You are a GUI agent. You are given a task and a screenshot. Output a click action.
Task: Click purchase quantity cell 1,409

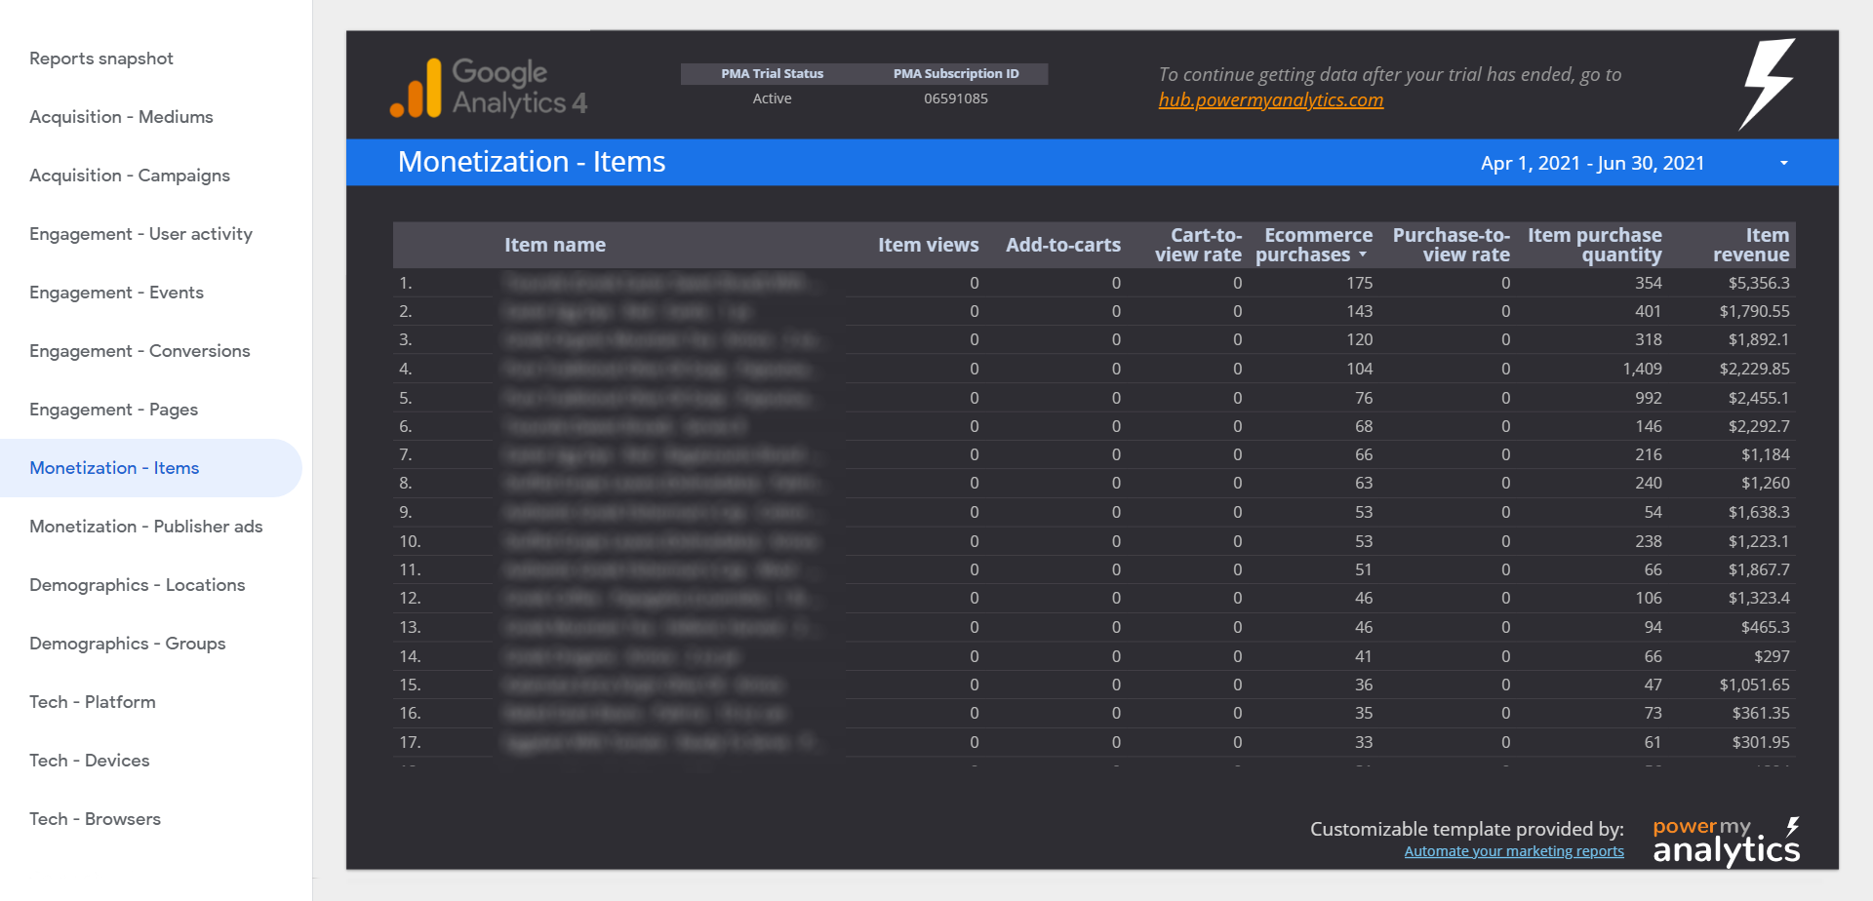click(x=1642, y=369)
